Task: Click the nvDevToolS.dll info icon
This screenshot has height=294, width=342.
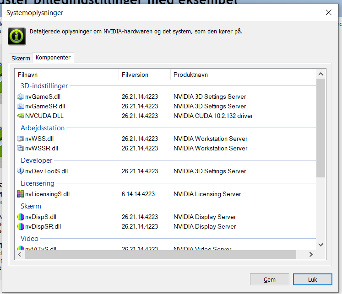Action: pyautogui.click(x=21, y=171)
